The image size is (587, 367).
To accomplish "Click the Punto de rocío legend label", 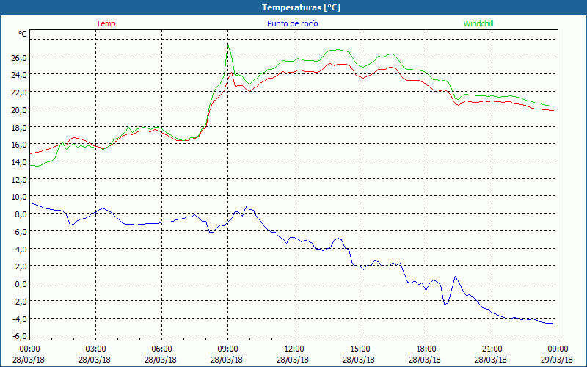I will pyautogui.click(x=292, y=23).
